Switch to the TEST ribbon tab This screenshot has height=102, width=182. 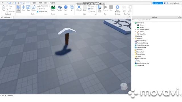point(40,3)
